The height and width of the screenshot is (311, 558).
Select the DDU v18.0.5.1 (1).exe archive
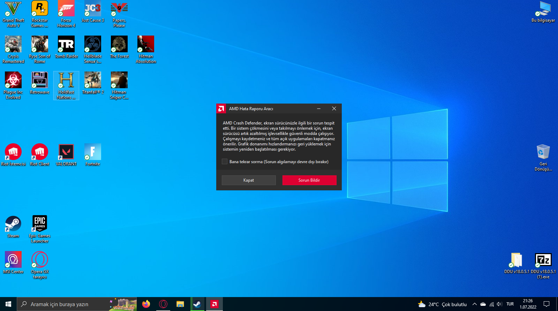click(x=543, y=265)
